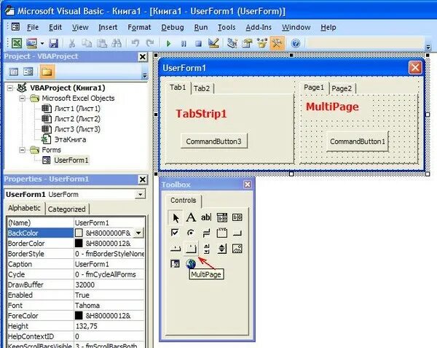Click View Code icon in Project panel
Viewport: 437px width, 348px height.
click(14, 72)
